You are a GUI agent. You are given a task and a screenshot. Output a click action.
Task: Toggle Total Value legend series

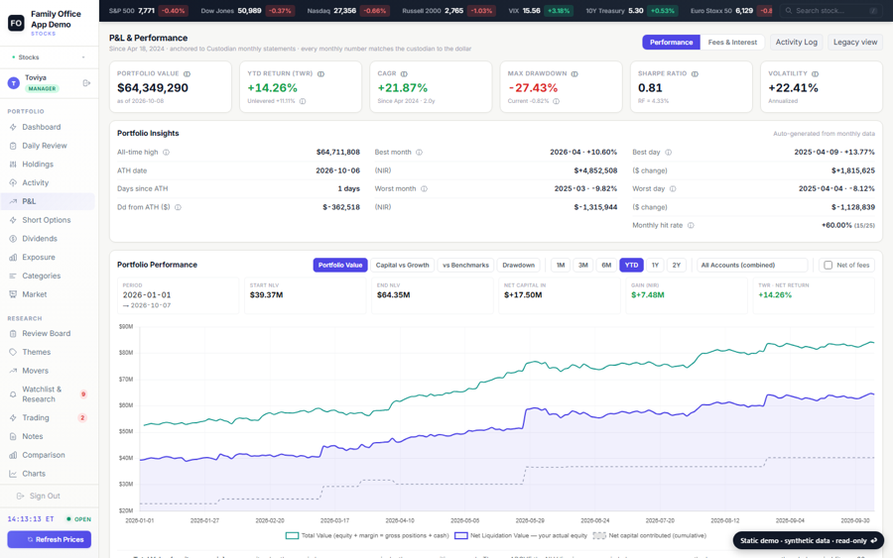367,536
